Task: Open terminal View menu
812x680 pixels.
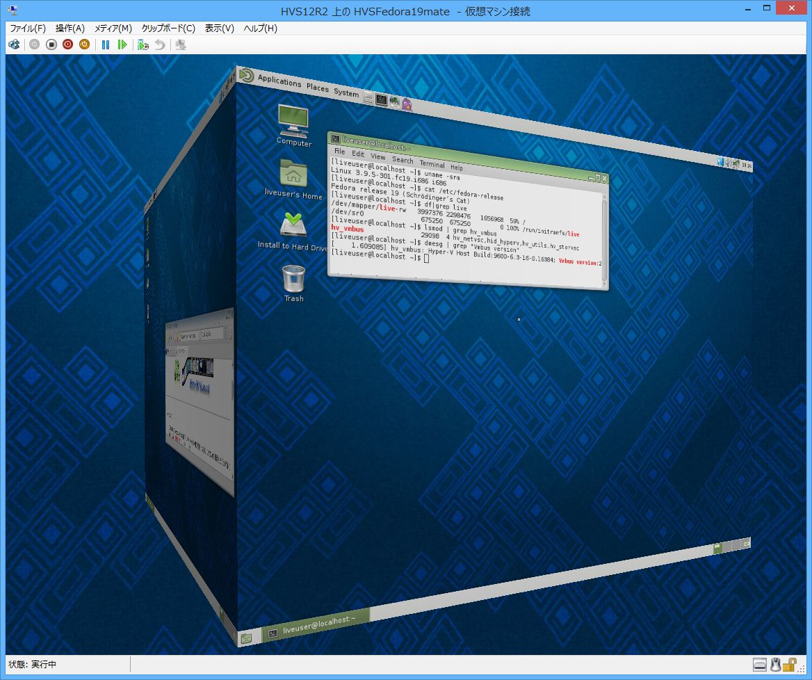Action: click(x=378, y=156)
